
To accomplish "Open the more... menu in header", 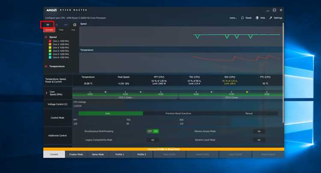I will point(233,18).
